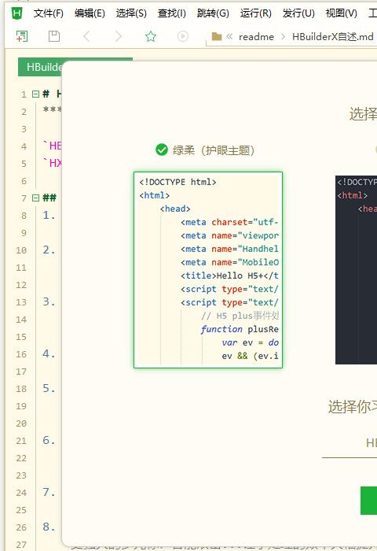Select the 绿柔 (护眼主题) theme radio
This screenshot has width=377, height=551.
tap(161, 150)
